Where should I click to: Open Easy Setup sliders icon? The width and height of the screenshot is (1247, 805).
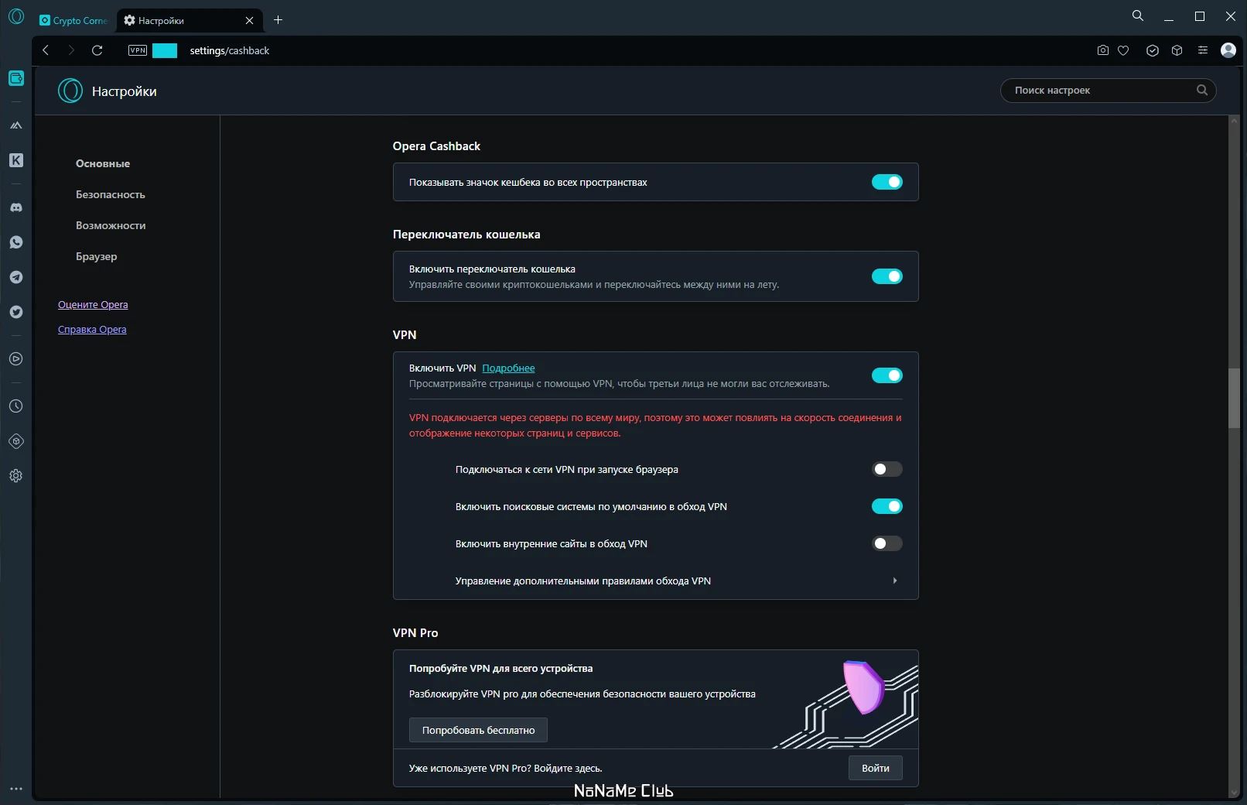point(1203,50)
